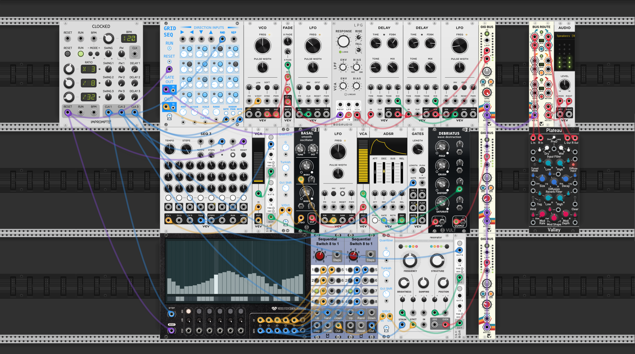Click the Out jack on first Sequential Switch

pos(338,325)
